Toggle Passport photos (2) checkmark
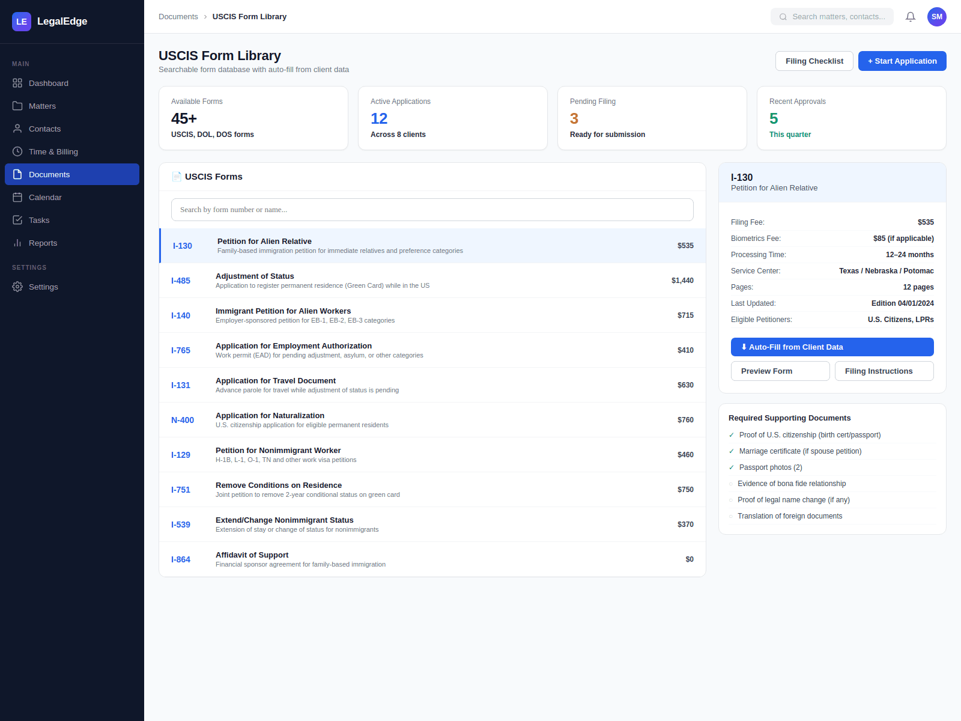Image resolution: width=961 pixels, height=721 pixels. [x=732, y=467]
